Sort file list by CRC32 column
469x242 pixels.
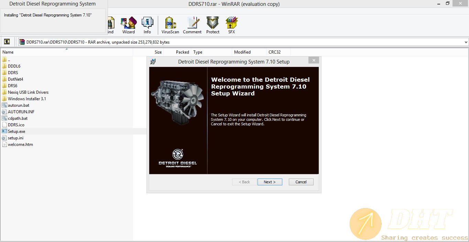click(278, 52)
